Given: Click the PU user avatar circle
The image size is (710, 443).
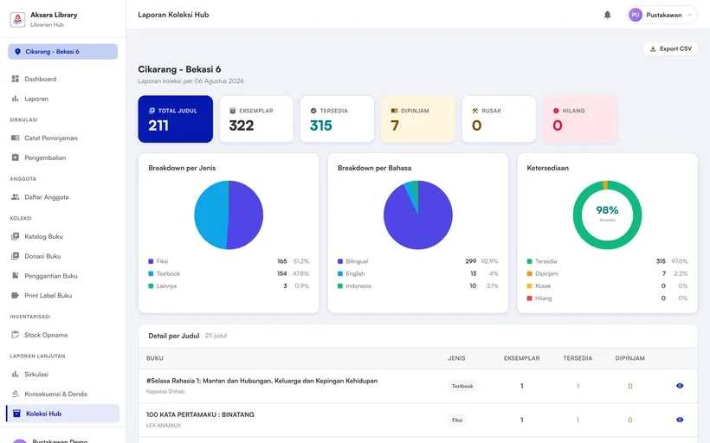Looking at the screenshot, I should (636, 15).
